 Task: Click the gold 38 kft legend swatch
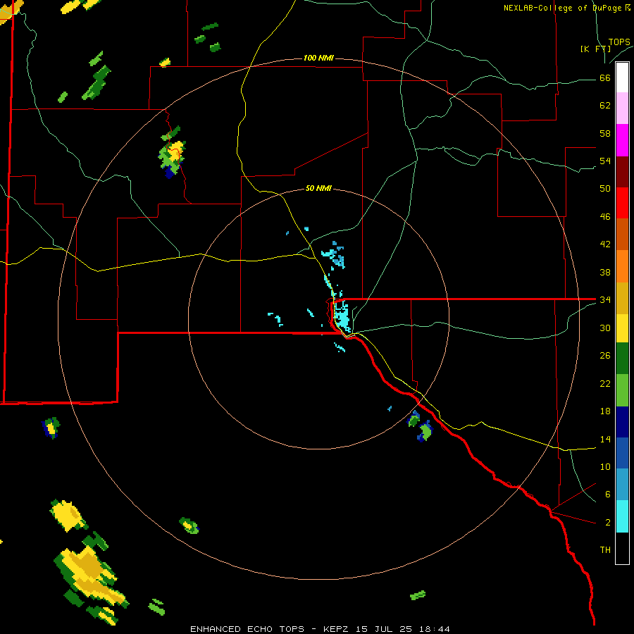tap(622, 298)
